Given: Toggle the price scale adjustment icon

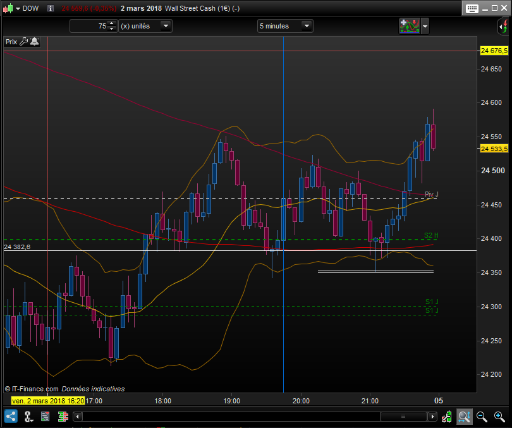Looking at the screenshot, I should click(446, 417).
